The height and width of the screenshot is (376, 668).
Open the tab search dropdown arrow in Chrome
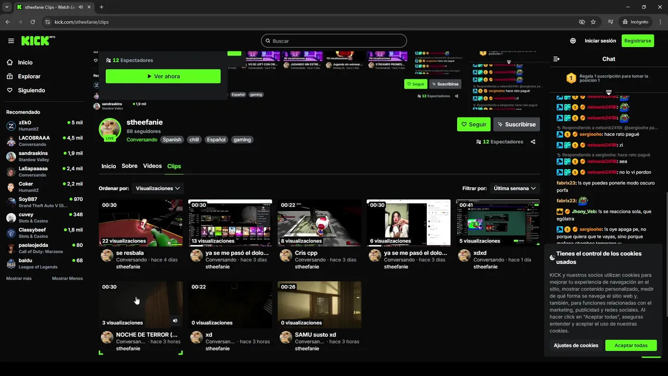(x=7, y=7)
